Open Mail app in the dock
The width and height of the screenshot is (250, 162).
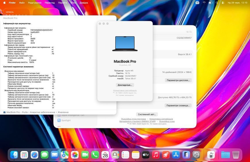[x=55, y=155]
